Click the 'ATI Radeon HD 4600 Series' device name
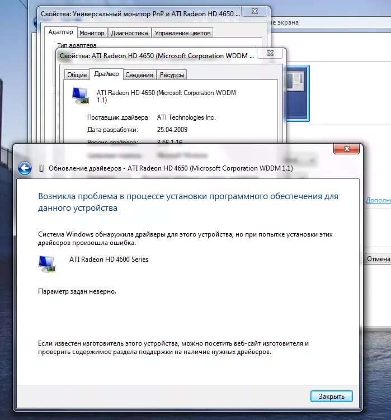This screenshot has width=391, height=420. pos(109,259)
